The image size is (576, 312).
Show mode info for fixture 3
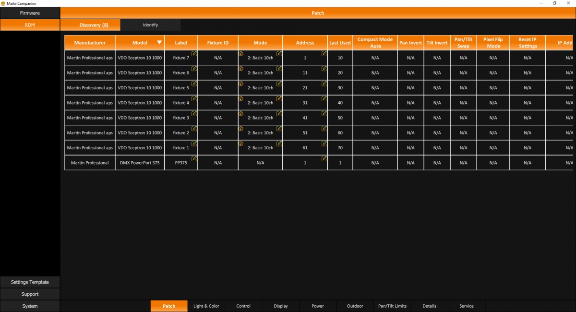point(241,114)
